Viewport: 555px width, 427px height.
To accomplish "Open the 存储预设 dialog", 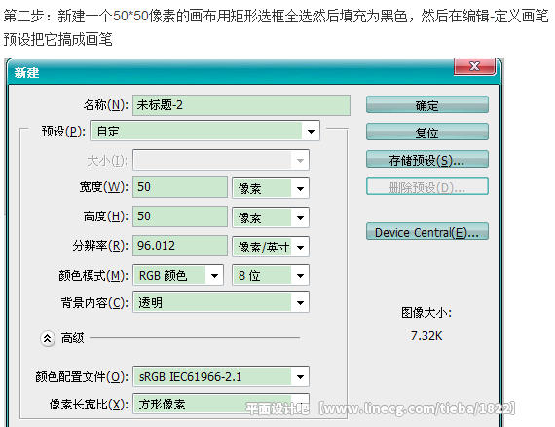I will (427, 160).
